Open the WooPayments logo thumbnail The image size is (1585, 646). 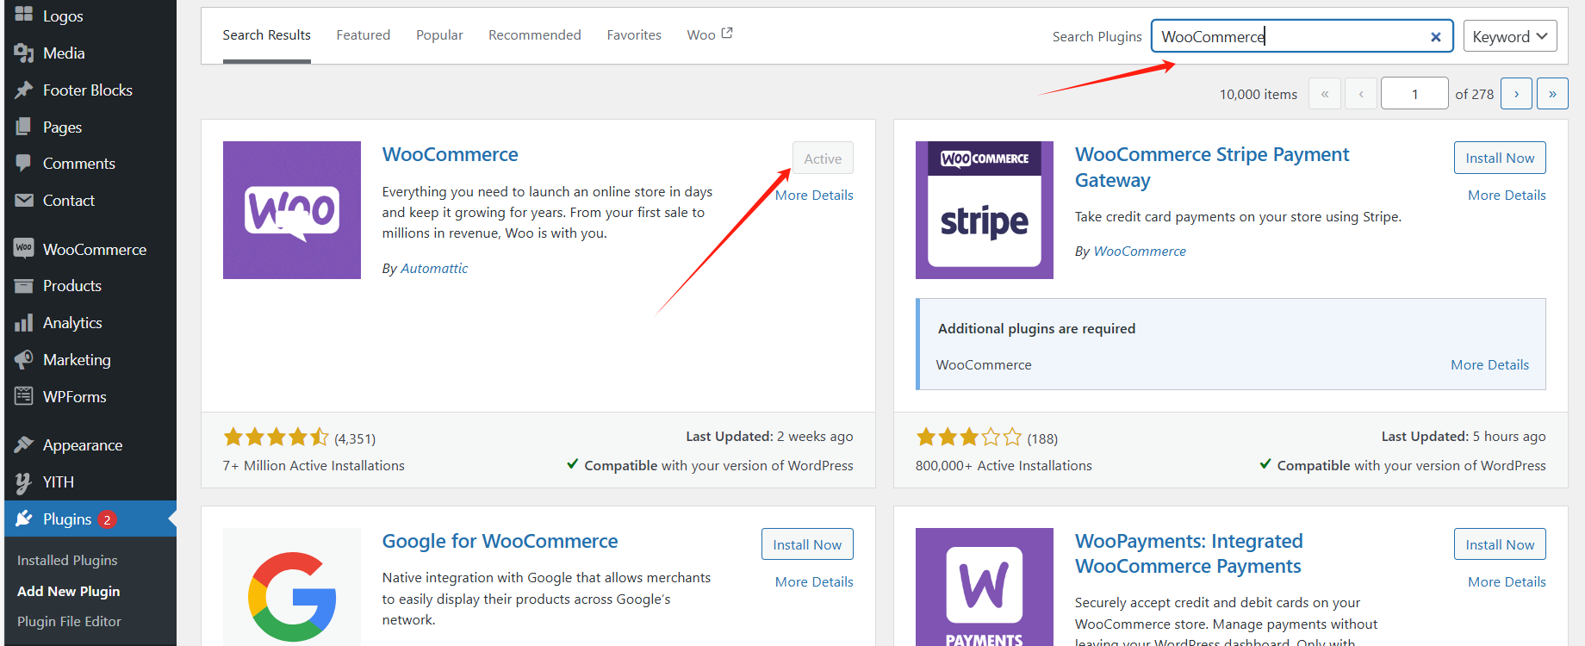pyautogui.click(x=985, y=587)
